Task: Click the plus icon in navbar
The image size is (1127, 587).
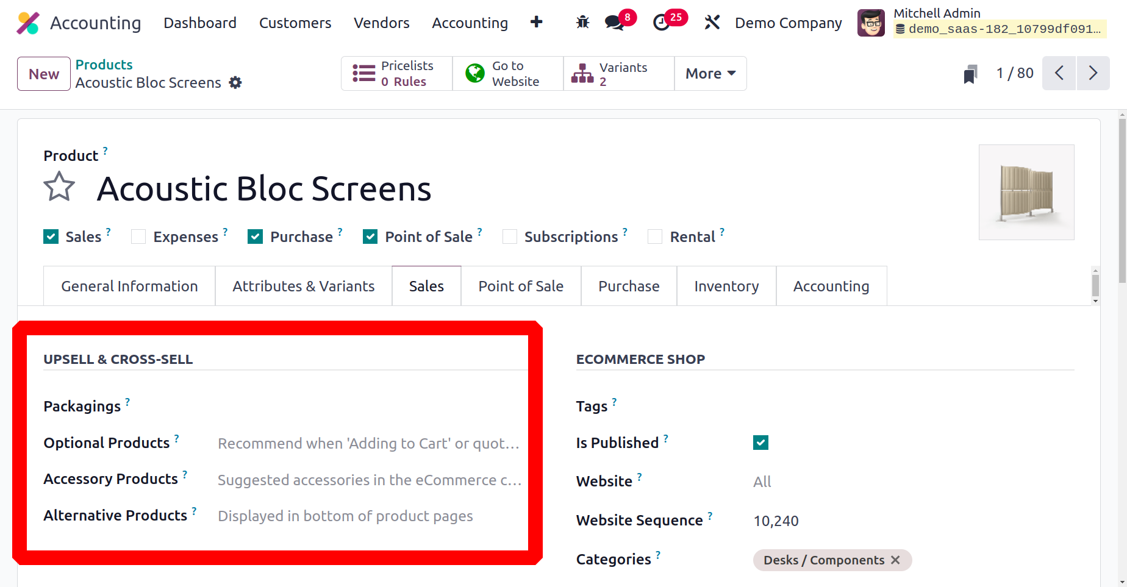Action: pos(536,23)
